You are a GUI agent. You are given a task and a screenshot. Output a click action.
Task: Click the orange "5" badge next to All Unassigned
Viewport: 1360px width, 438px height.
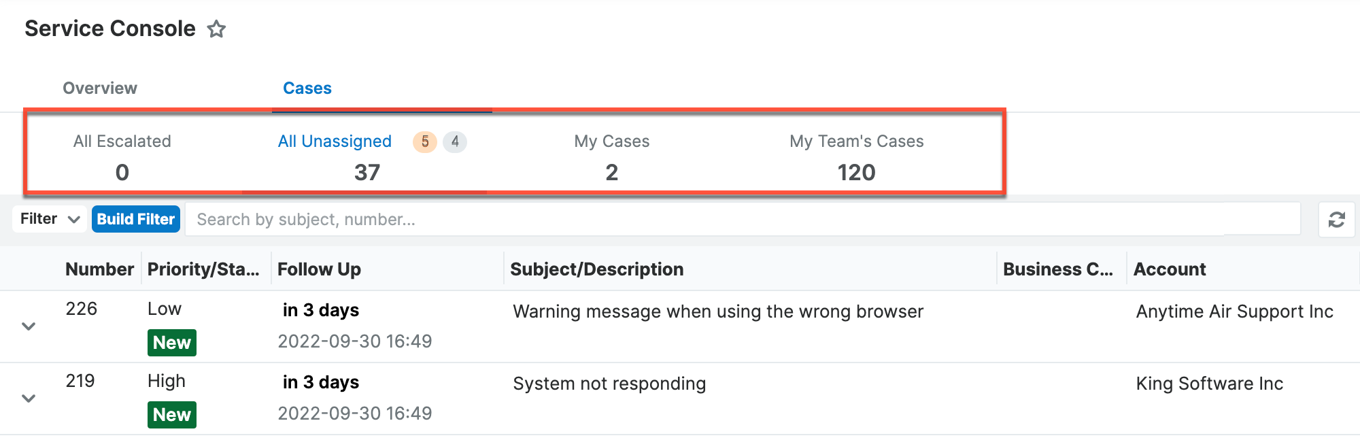coord(424,142)
